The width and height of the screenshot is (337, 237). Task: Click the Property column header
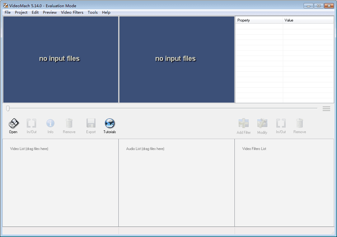259,20
